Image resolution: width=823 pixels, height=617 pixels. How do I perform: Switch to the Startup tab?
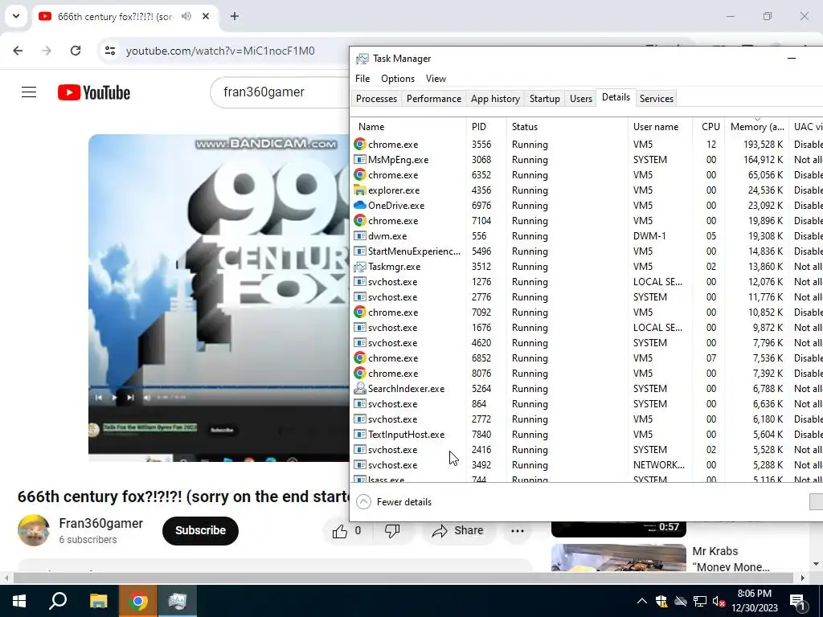544,99
